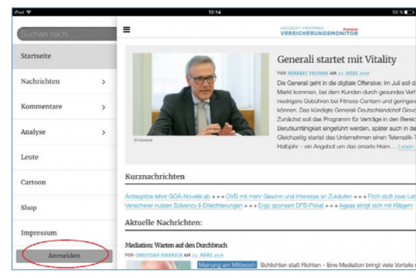Open the hamburger menu icon

[x=127, y=30]
